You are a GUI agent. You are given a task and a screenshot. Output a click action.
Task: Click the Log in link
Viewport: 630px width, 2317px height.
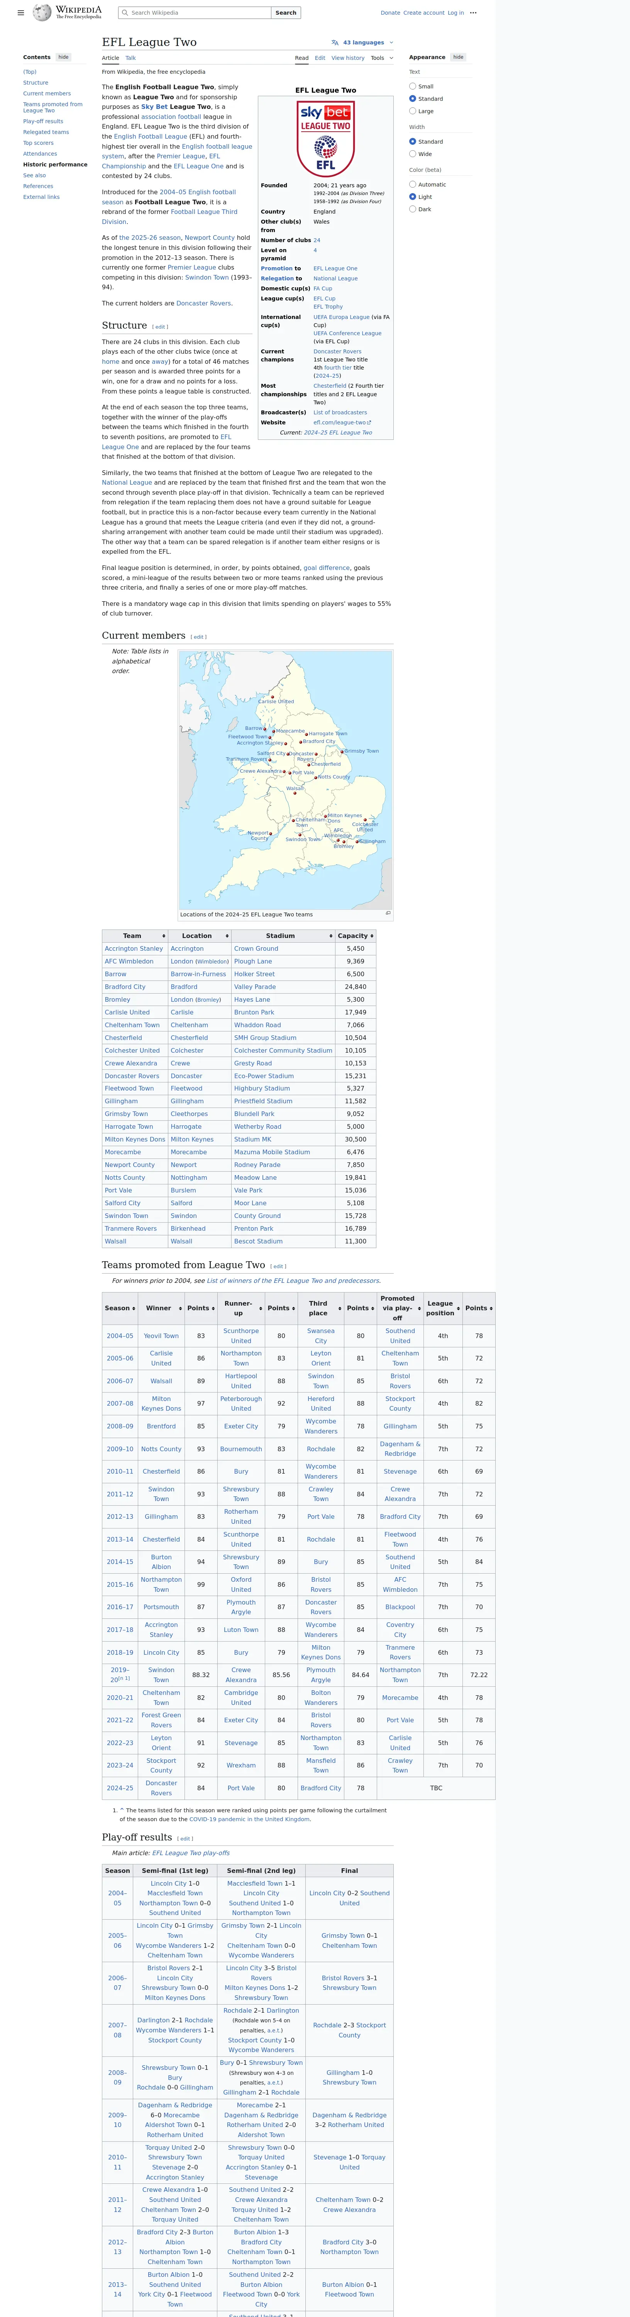coord(456,13)
